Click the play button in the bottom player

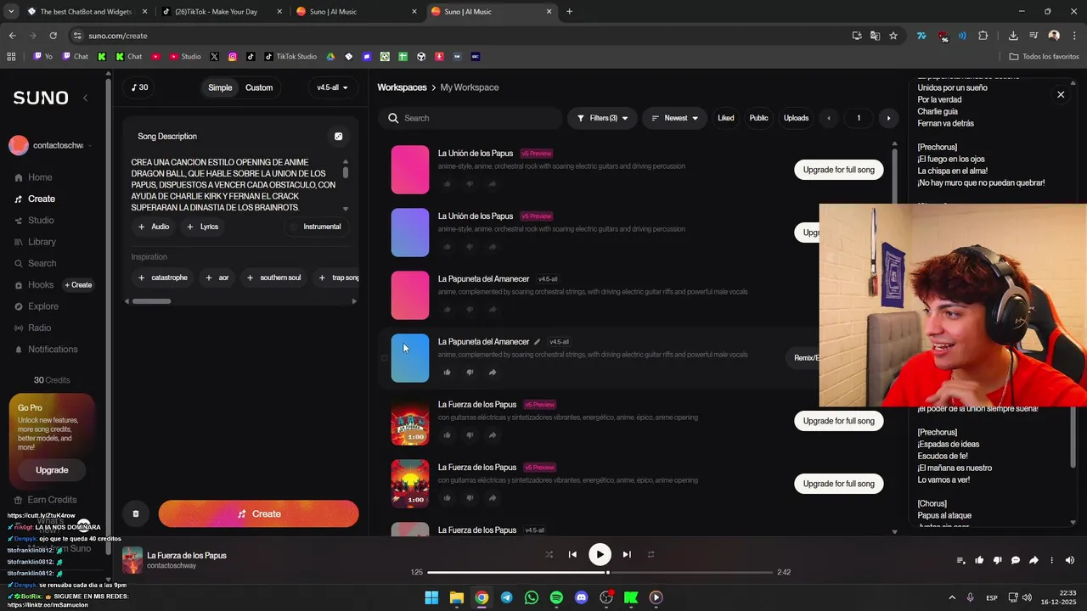pos(600,554)
